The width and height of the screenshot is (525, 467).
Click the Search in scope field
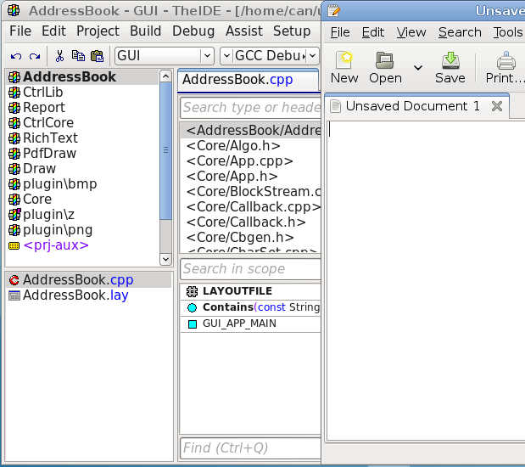249,269
